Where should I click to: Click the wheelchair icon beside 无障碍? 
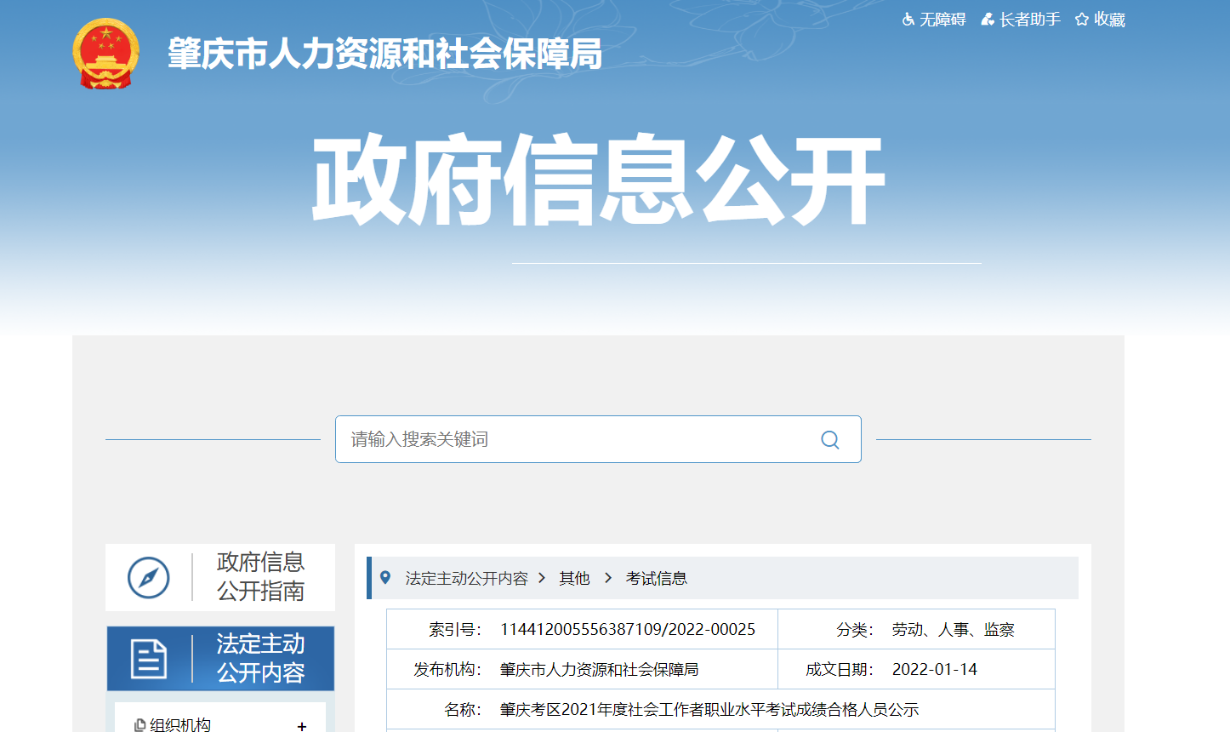coord(908,20)
